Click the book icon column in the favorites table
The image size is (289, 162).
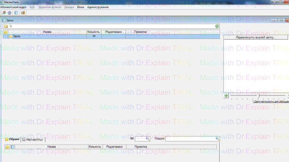[13, 147]
